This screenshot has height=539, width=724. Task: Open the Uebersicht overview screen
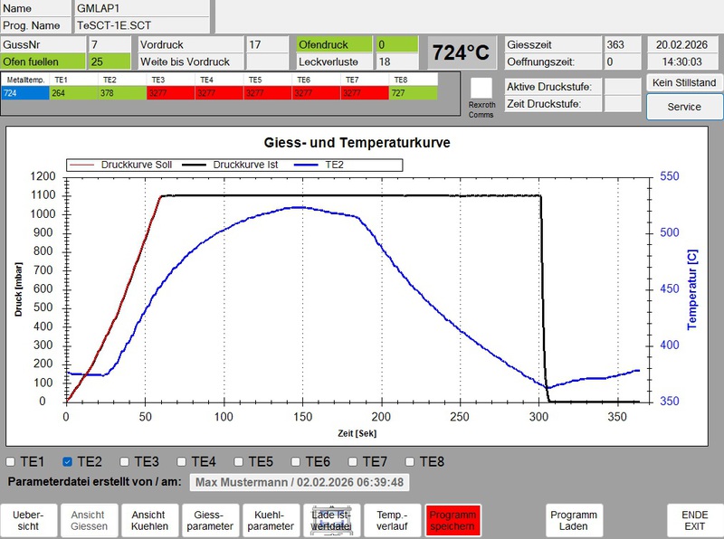(x=28, y=520)
